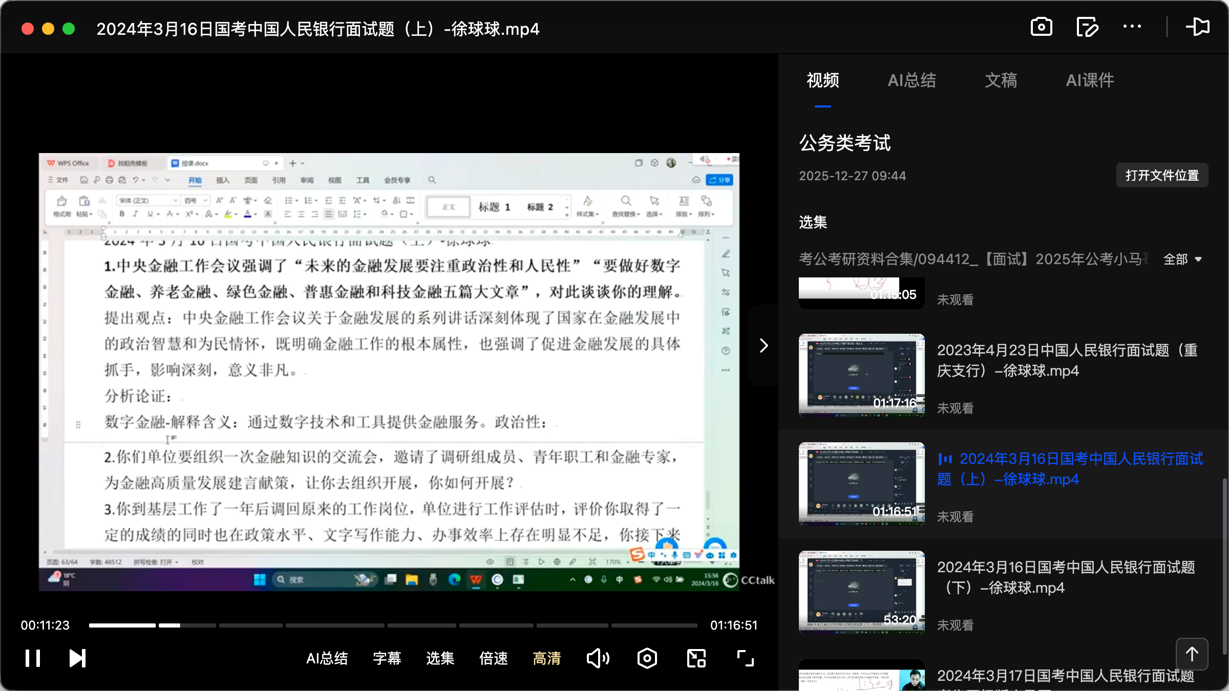The height and width of the screenshot is (691, 1229).
Task: Click the 打开文件位置 button
Action: pyautogui.click(x=1161, y=175)
